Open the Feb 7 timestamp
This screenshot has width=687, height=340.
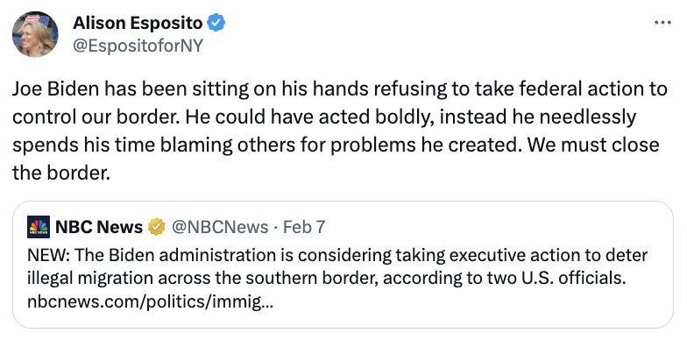(304, 227)
